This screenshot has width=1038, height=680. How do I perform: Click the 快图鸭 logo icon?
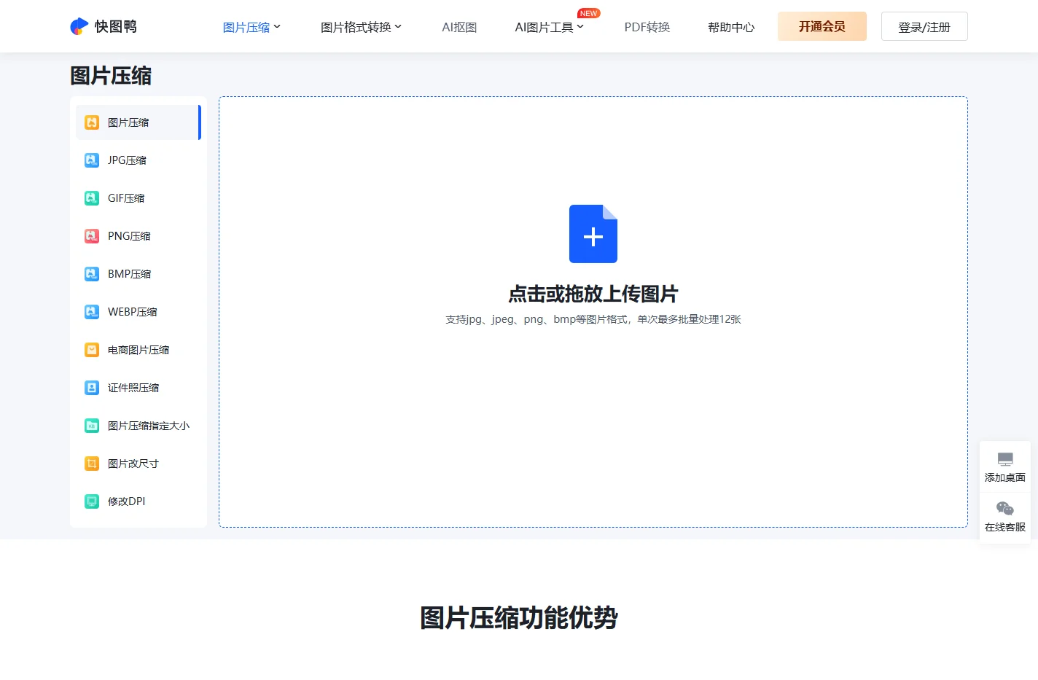click(x=79, y=26)
